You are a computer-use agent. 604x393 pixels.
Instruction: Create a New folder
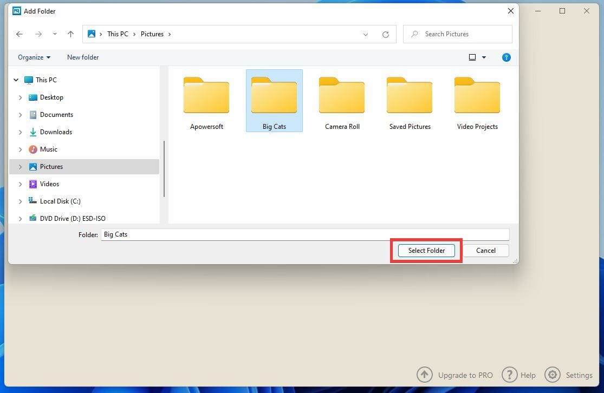[x=82, y=57]
